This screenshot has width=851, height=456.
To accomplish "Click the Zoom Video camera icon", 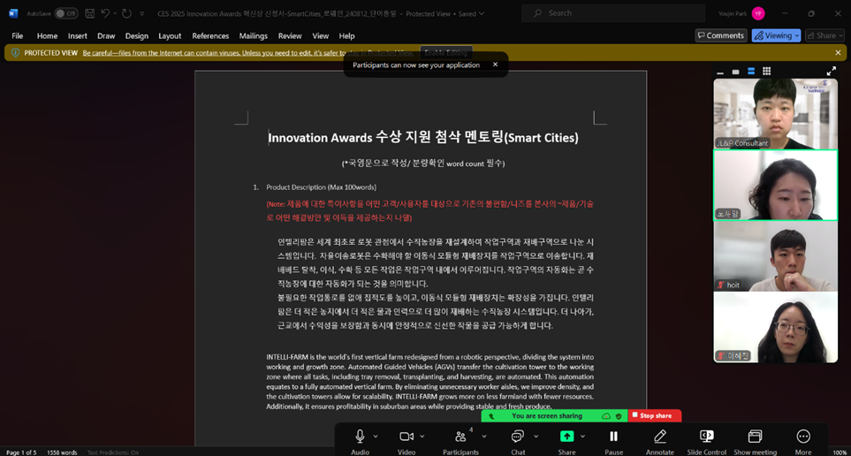I will click(407, 437).
